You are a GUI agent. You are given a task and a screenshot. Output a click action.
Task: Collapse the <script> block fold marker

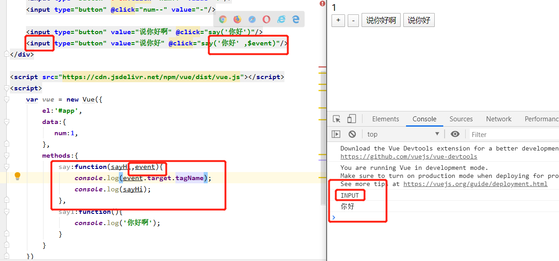tap(6, 88)
